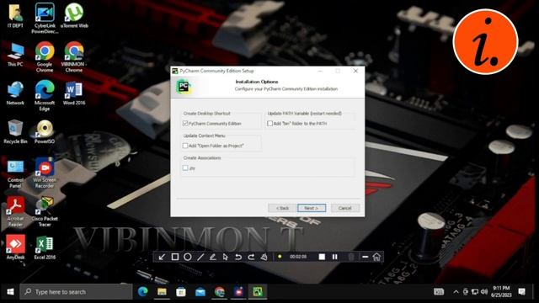
Task: Open File Explorer from the taskbar
Action: 162,292
